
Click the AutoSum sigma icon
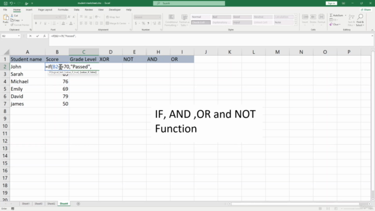point(331,15)
